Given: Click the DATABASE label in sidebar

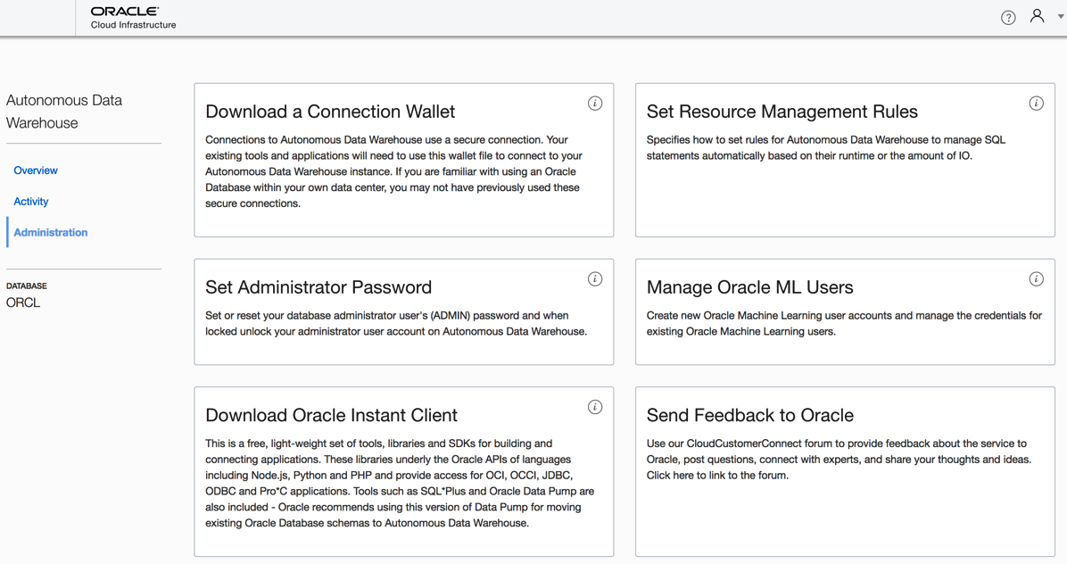Looking at the screenshot, I should pos(27,286).
